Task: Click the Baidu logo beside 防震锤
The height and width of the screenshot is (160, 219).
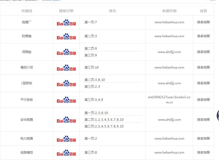Action: point(66,37)
